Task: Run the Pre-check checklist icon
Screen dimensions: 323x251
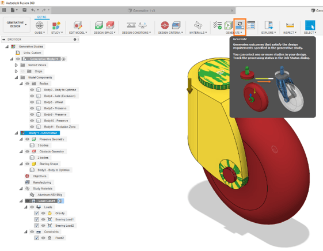Action: [217, 25]
